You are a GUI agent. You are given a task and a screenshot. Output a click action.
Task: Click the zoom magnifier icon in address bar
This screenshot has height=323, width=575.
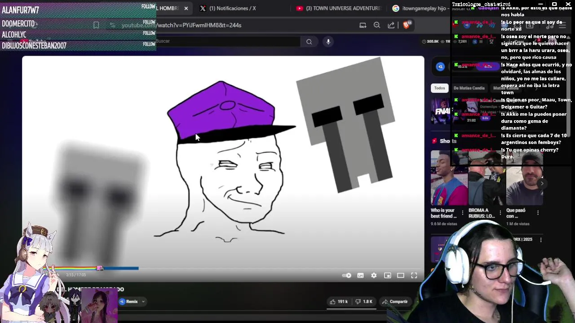tap(377, 25)
